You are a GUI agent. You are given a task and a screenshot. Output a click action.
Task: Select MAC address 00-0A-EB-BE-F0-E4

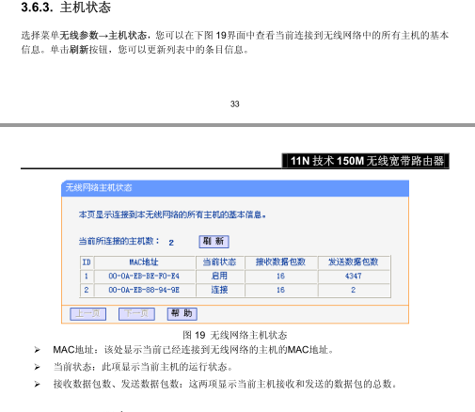(144, 277)
